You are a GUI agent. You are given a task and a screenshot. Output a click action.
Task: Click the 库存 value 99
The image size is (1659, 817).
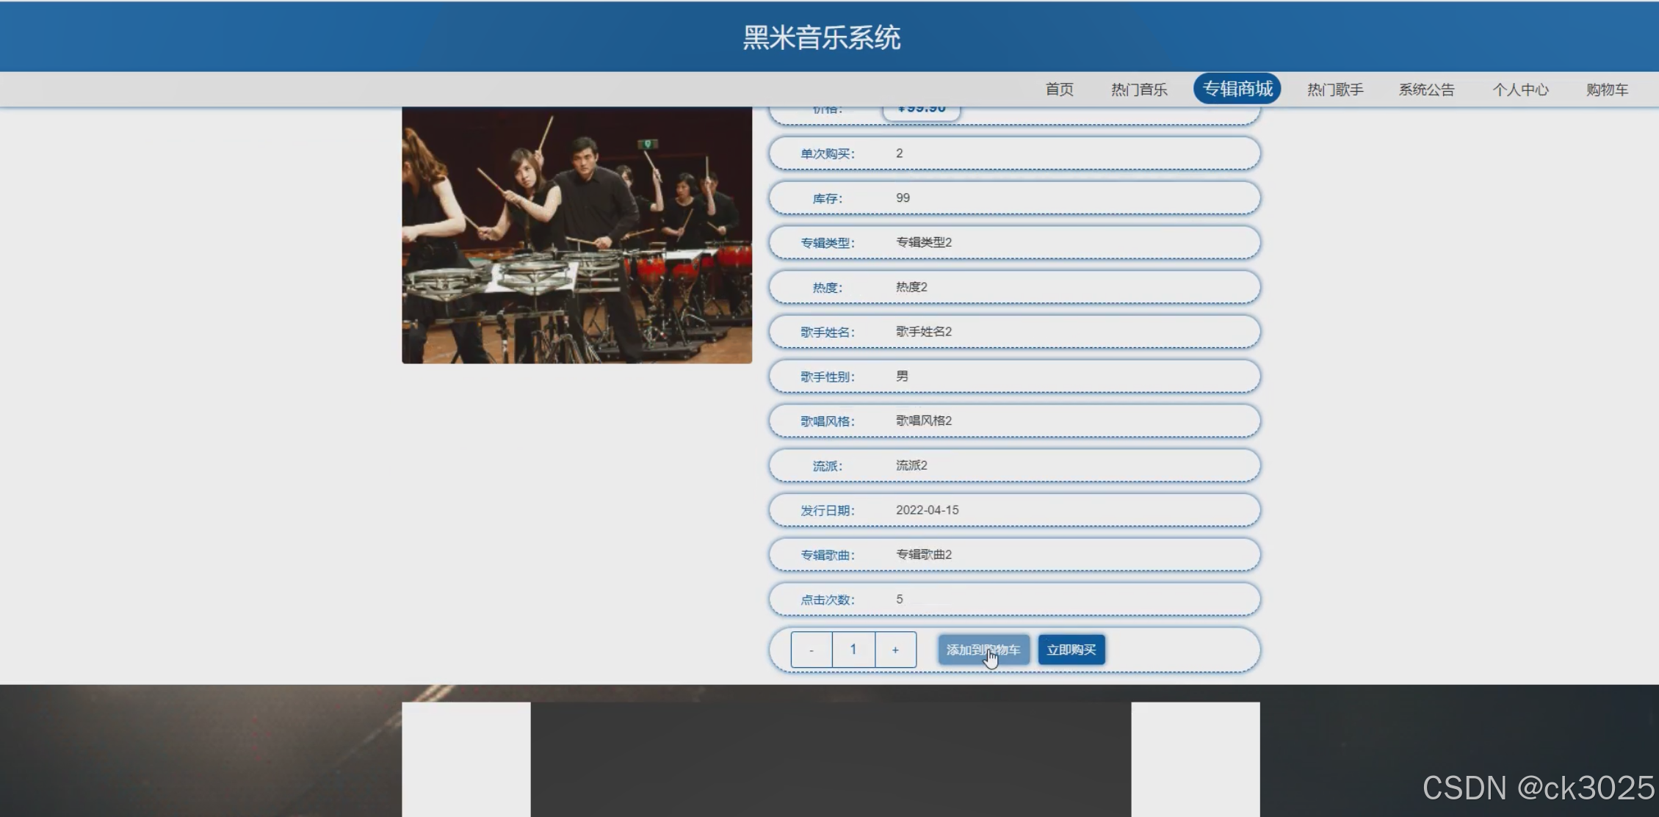click(903, 198)
